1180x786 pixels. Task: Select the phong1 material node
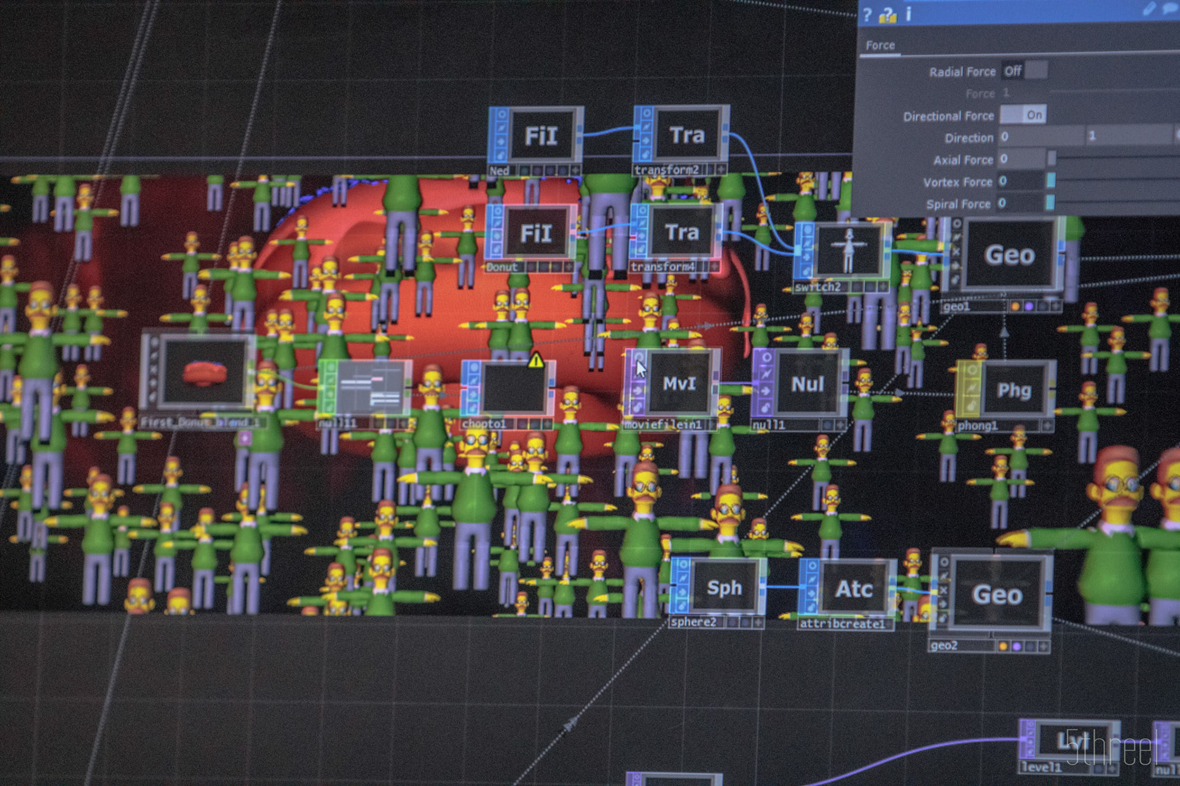pos(1013,391)
